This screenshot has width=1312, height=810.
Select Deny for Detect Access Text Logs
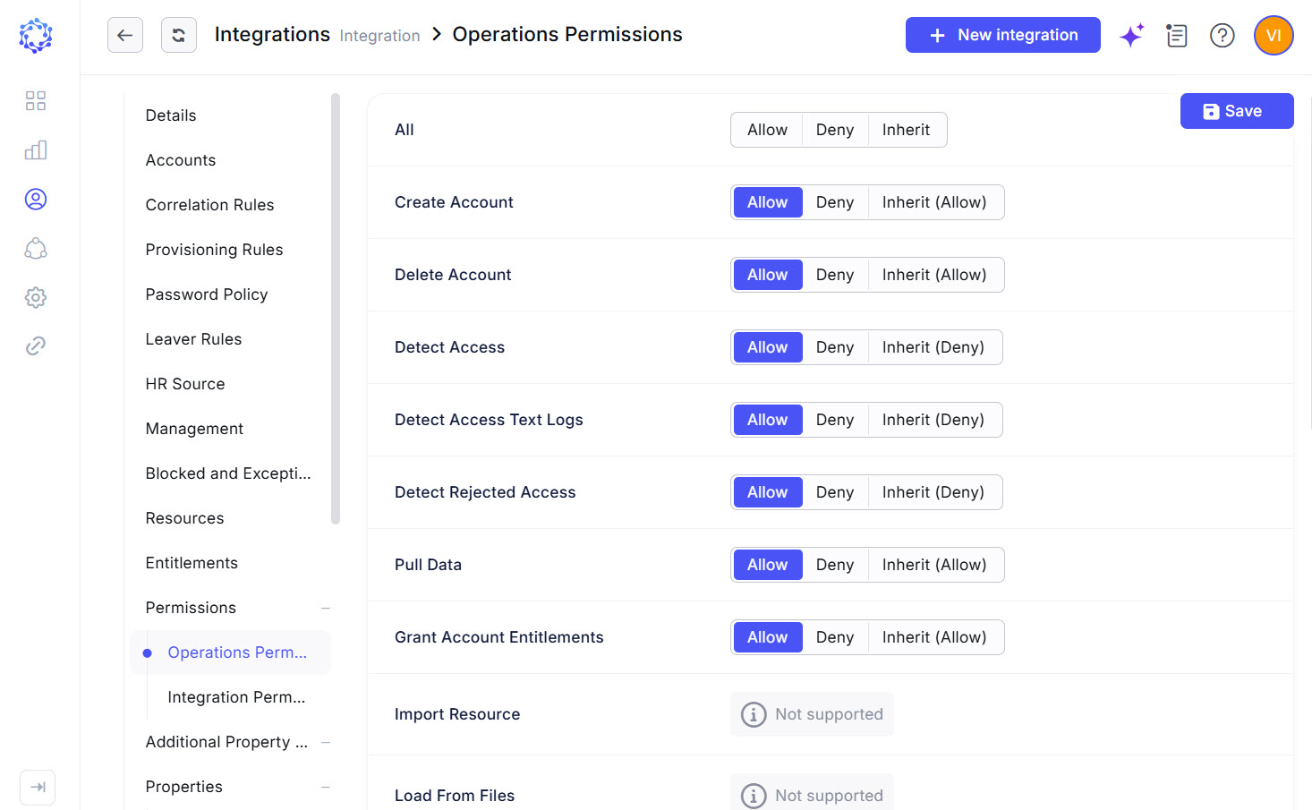point(835,420)
